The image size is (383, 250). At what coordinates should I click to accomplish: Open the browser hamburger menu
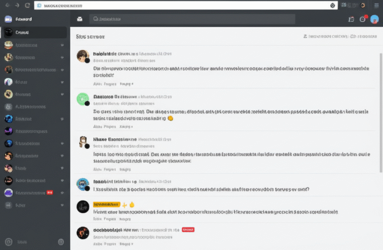[x=377, y=5]
